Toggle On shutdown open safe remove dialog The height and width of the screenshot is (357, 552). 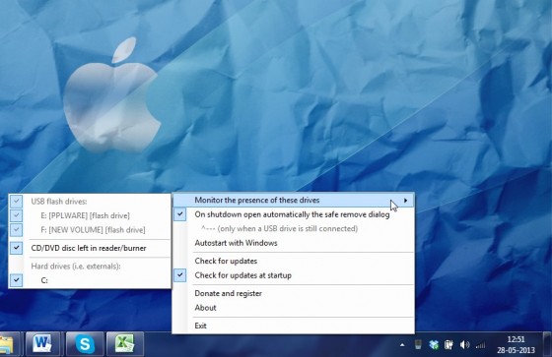pyautogui.click(x=293, y=214)
